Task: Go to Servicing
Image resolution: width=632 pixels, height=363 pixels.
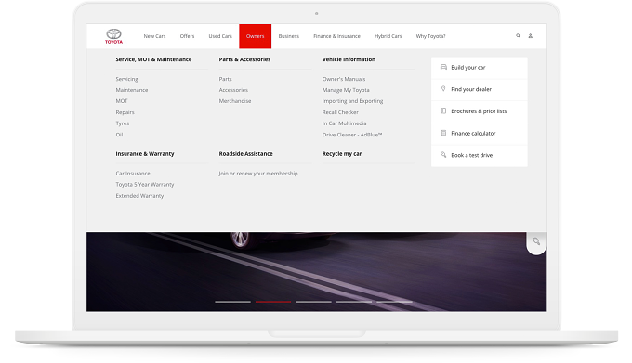Action: (x=126, y=79)
